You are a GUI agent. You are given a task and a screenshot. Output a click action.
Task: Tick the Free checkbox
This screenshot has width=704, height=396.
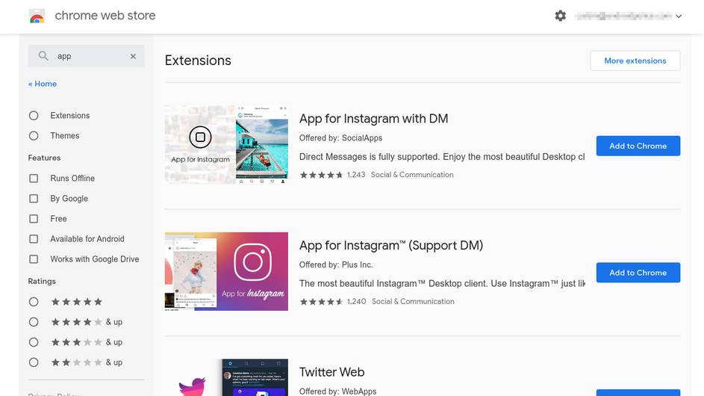point(34,219)
